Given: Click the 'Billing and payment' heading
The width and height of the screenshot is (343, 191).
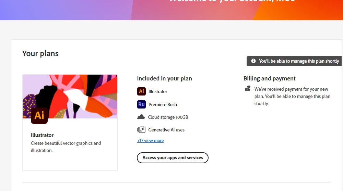Looking at the screenshot, I should point(270,78).
